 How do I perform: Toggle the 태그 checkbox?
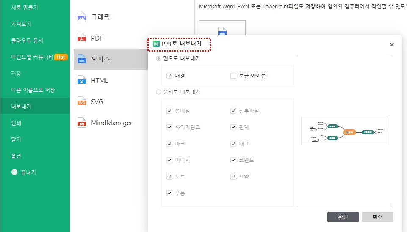(x=233, y=144)
